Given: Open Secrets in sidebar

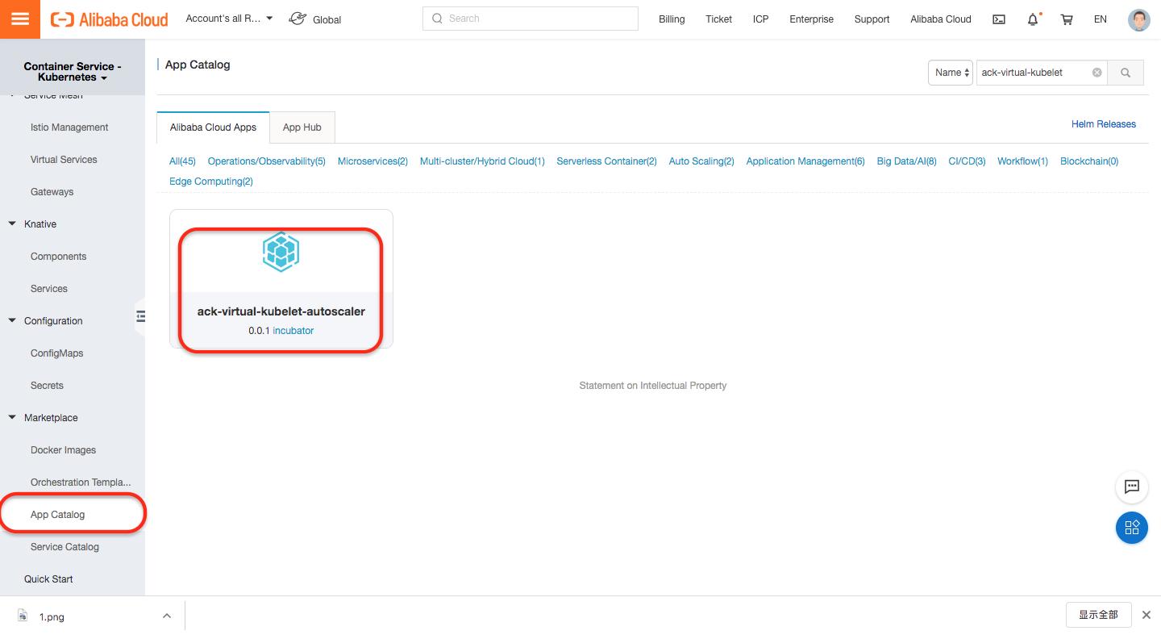Looking at the screenshot, I should [47, 386].
